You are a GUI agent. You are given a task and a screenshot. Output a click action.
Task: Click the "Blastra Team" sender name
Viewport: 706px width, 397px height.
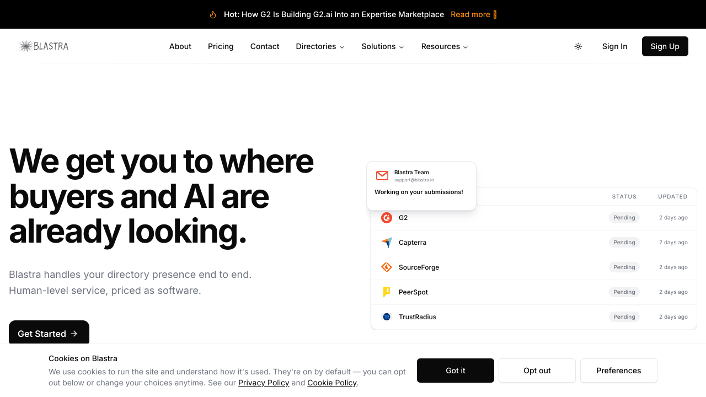[x=411, y=173]
